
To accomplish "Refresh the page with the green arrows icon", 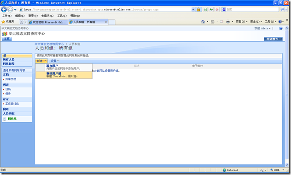I will pyautogui.click(x=211, y=10).
